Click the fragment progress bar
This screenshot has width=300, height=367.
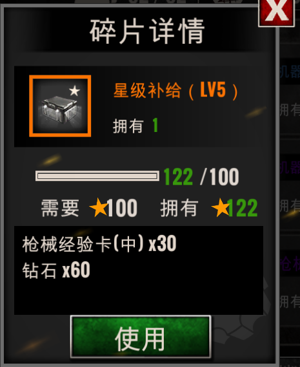pyautogui.click(x=97, y=176)
